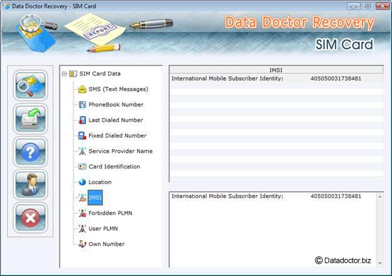Select the highlighted IMSI tree item
This screenshot has width=392, height=276.
(95, 197)
